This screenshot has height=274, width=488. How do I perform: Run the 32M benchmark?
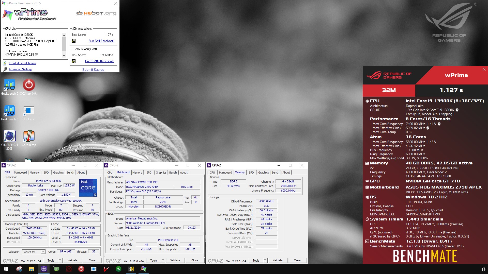tap(101, 41)
